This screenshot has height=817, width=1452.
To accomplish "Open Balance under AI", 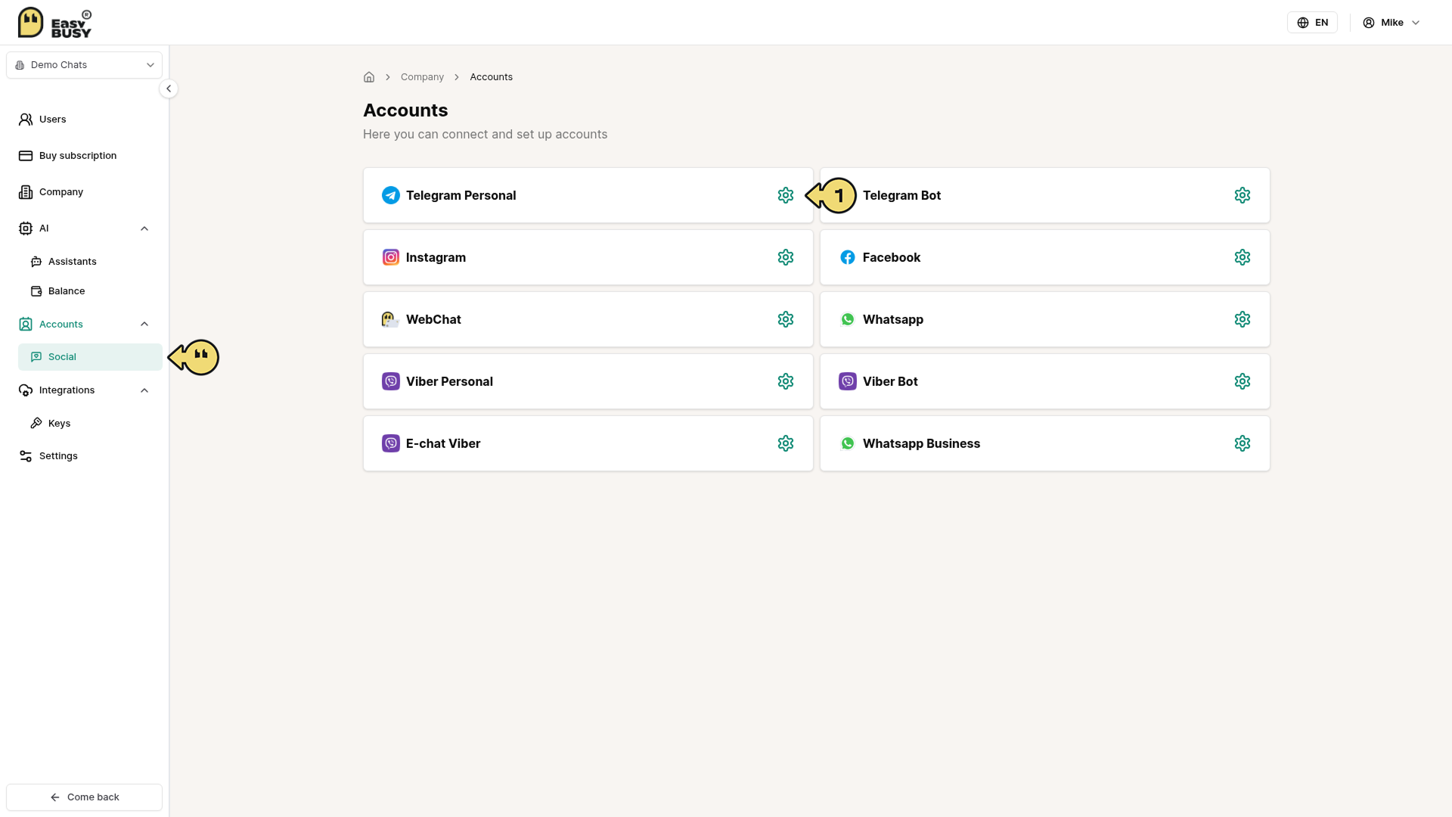I will coord(90,291).
